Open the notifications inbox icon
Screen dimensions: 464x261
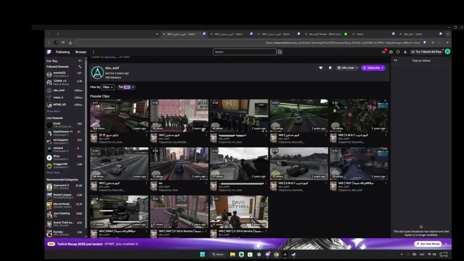(391, 52)
